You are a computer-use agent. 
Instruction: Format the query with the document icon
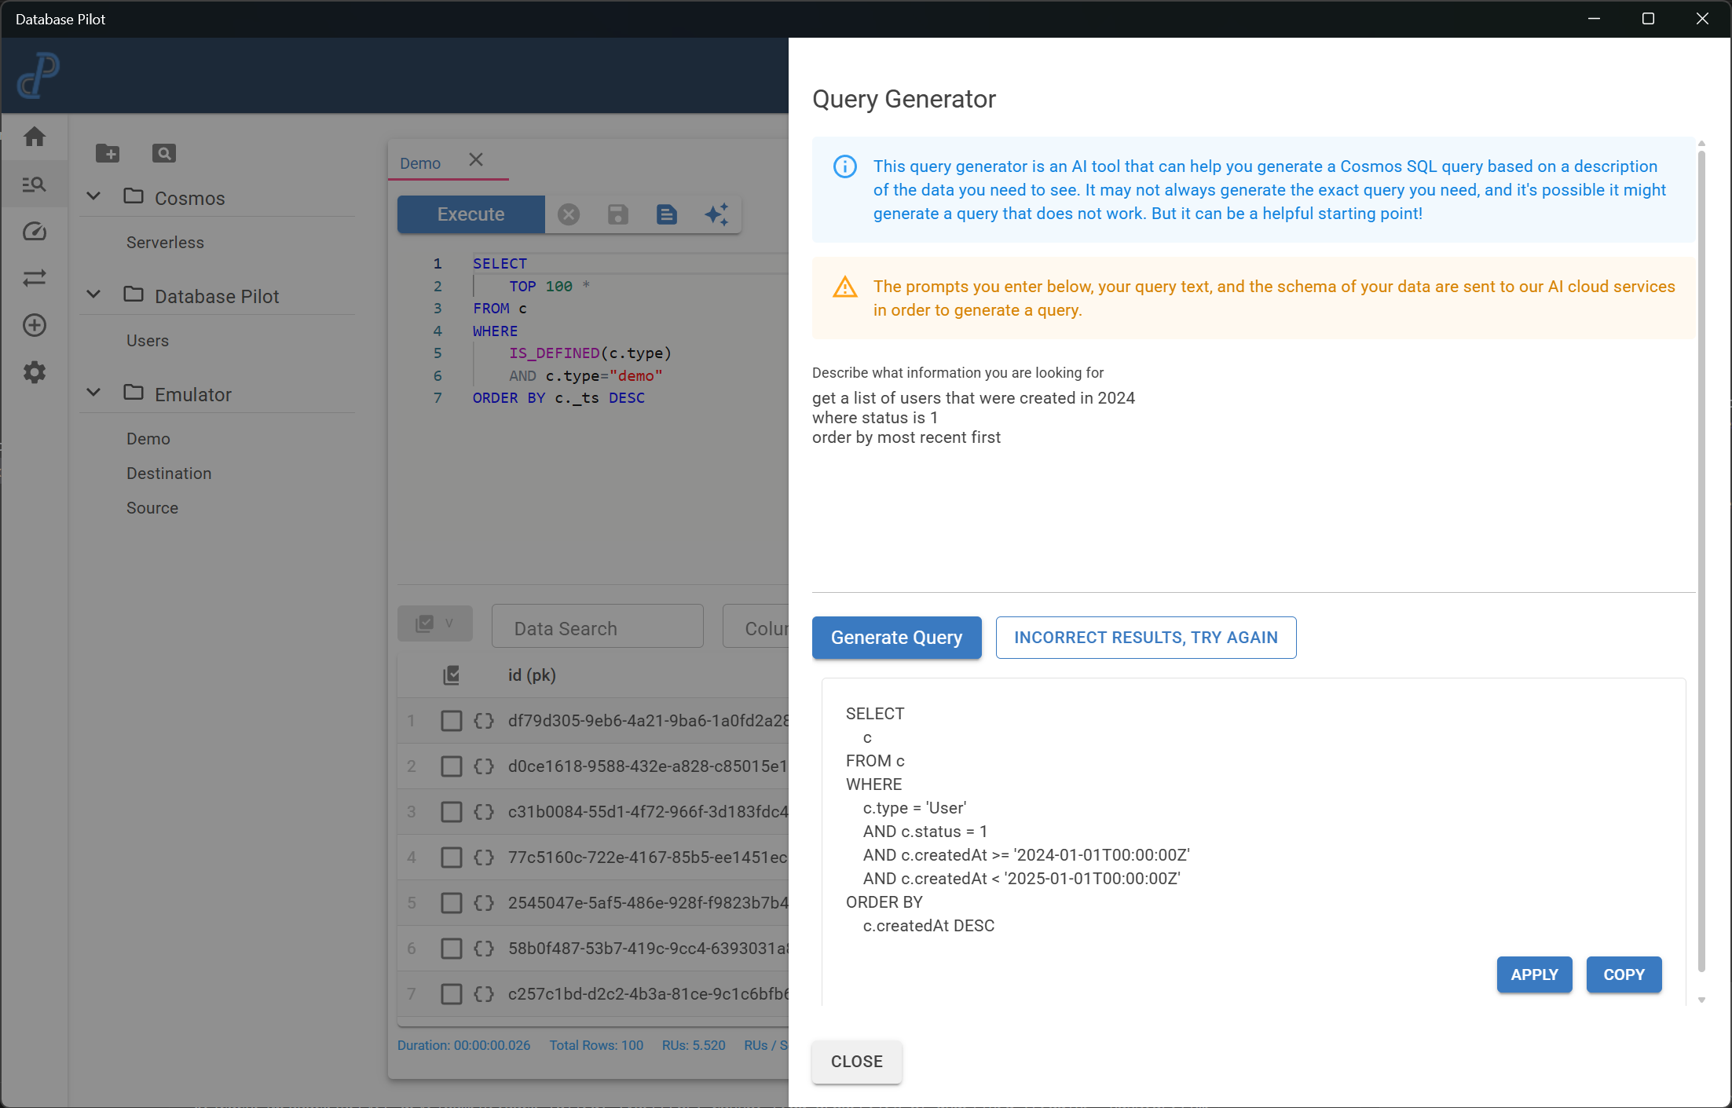click(x=666, y=214)
